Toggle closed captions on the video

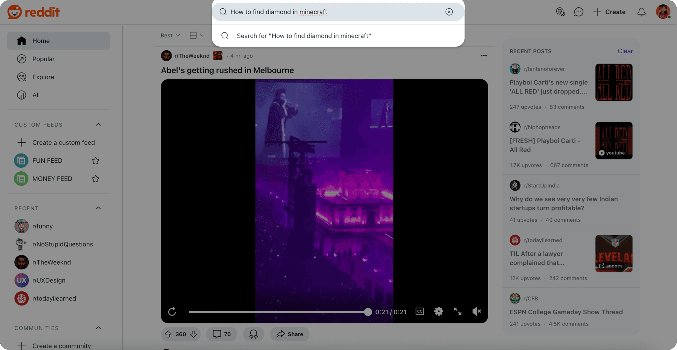point(419,311)
